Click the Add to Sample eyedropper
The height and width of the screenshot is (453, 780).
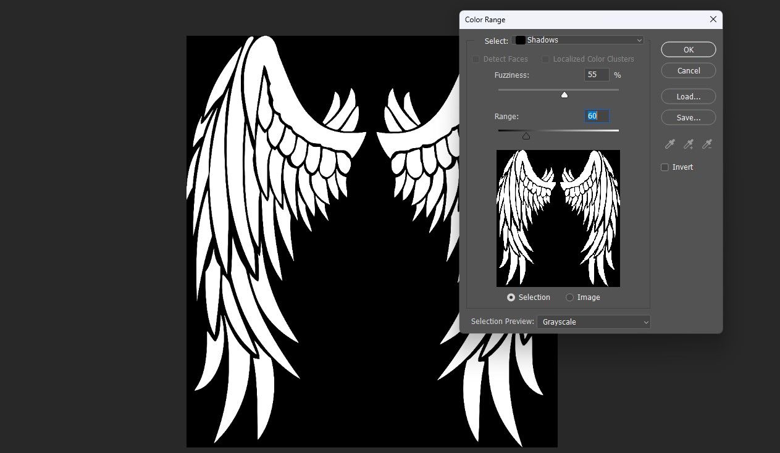coord(688,144)
